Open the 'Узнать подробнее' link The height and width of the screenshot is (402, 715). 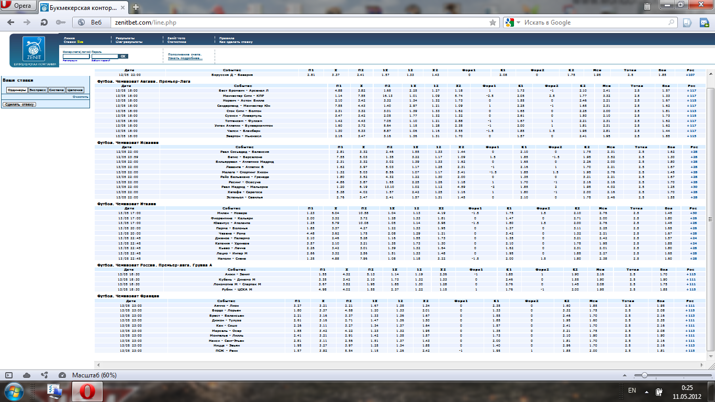185,58
